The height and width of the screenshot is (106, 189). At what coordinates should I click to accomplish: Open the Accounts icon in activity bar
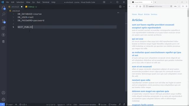(x=3, y=93)
